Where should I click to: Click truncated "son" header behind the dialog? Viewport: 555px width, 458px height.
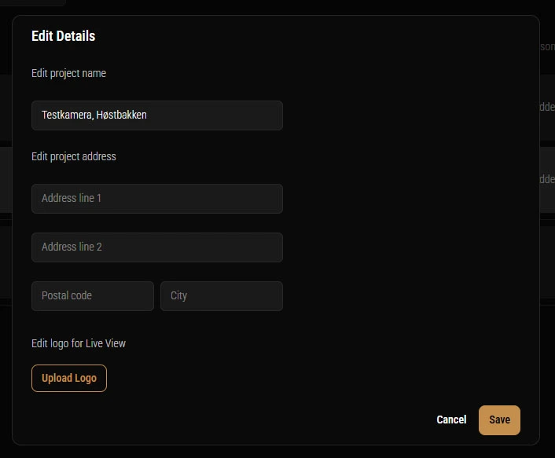pyautogui.click(x=548, y=47)
